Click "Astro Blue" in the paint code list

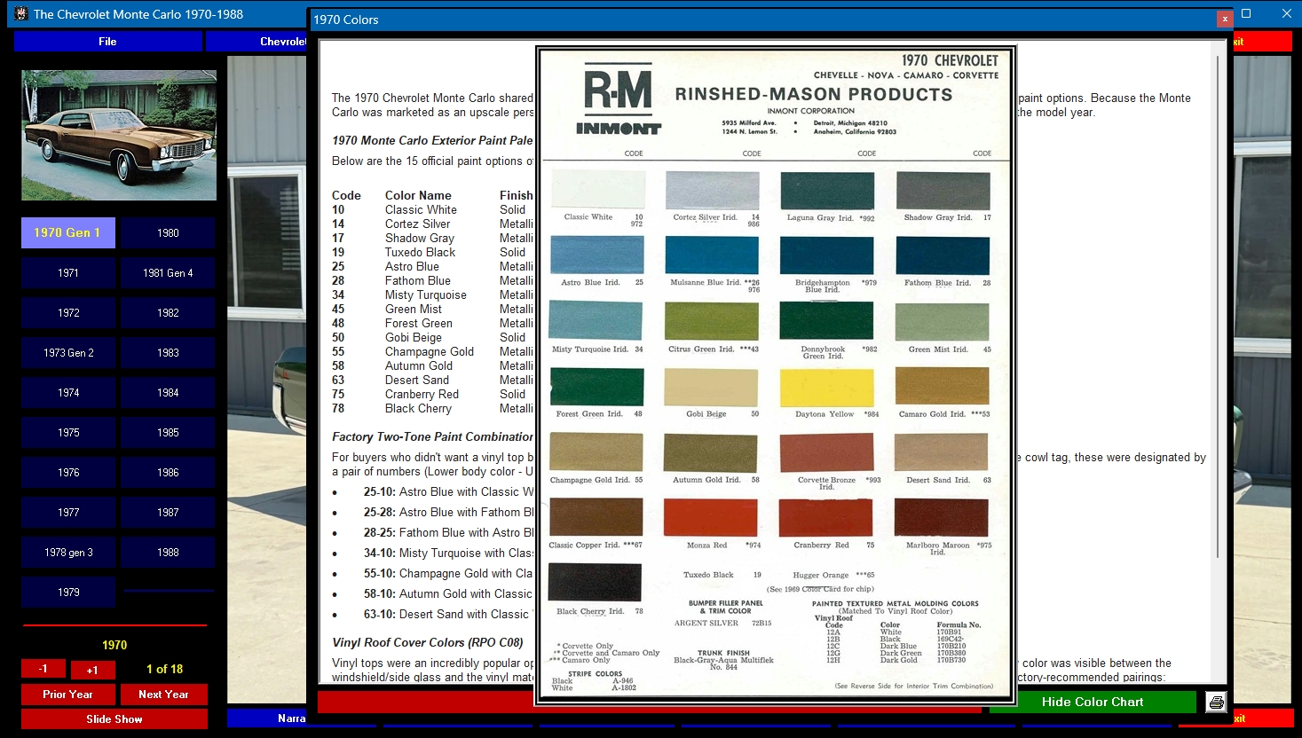coord(412,266)
